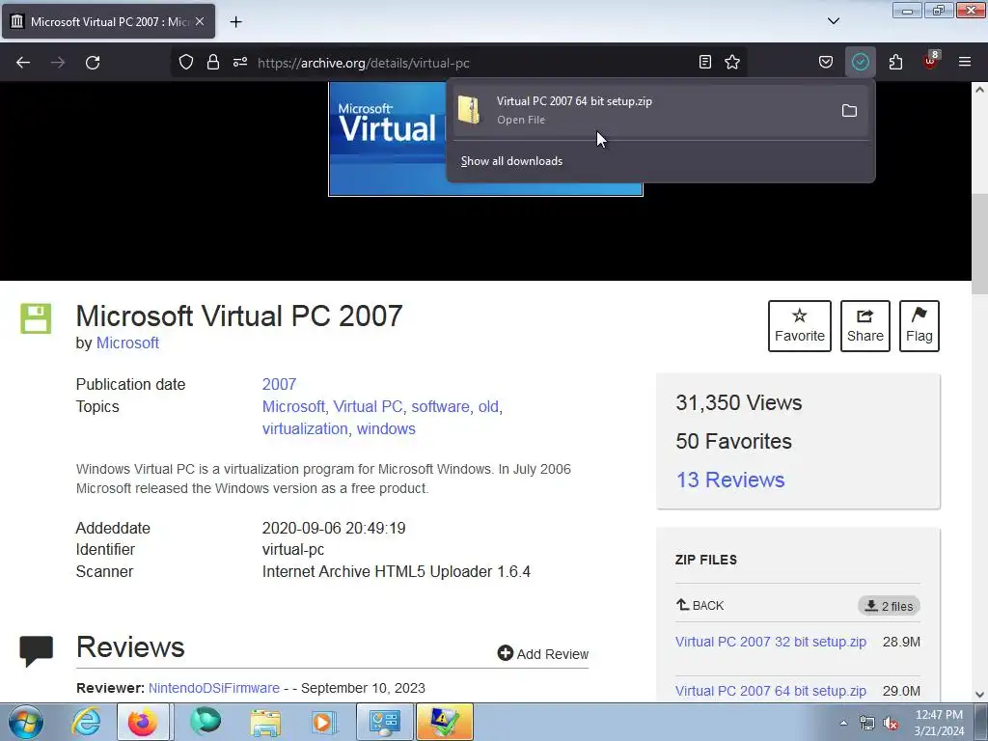988x741 pixels.
Task: Open a new tab with plus button
Action: (x=235, y=22)
